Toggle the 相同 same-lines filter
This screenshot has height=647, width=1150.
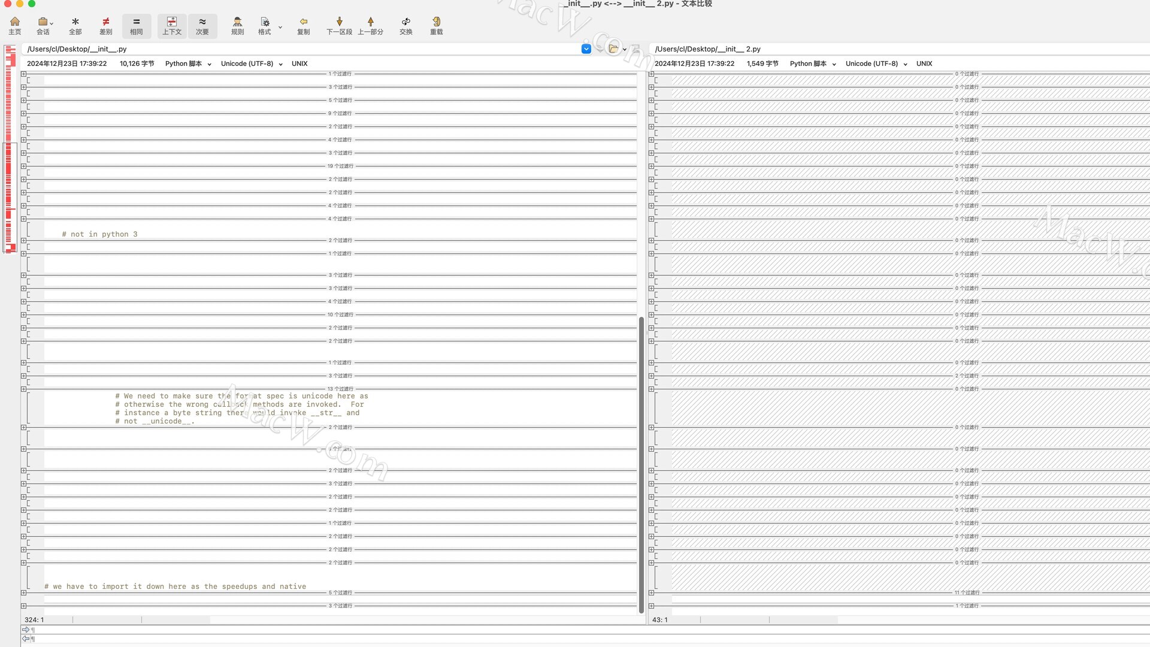click(x=137, y=26)
